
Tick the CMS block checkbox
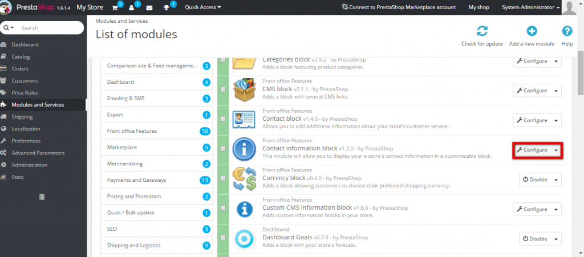(x=223, y=89)
